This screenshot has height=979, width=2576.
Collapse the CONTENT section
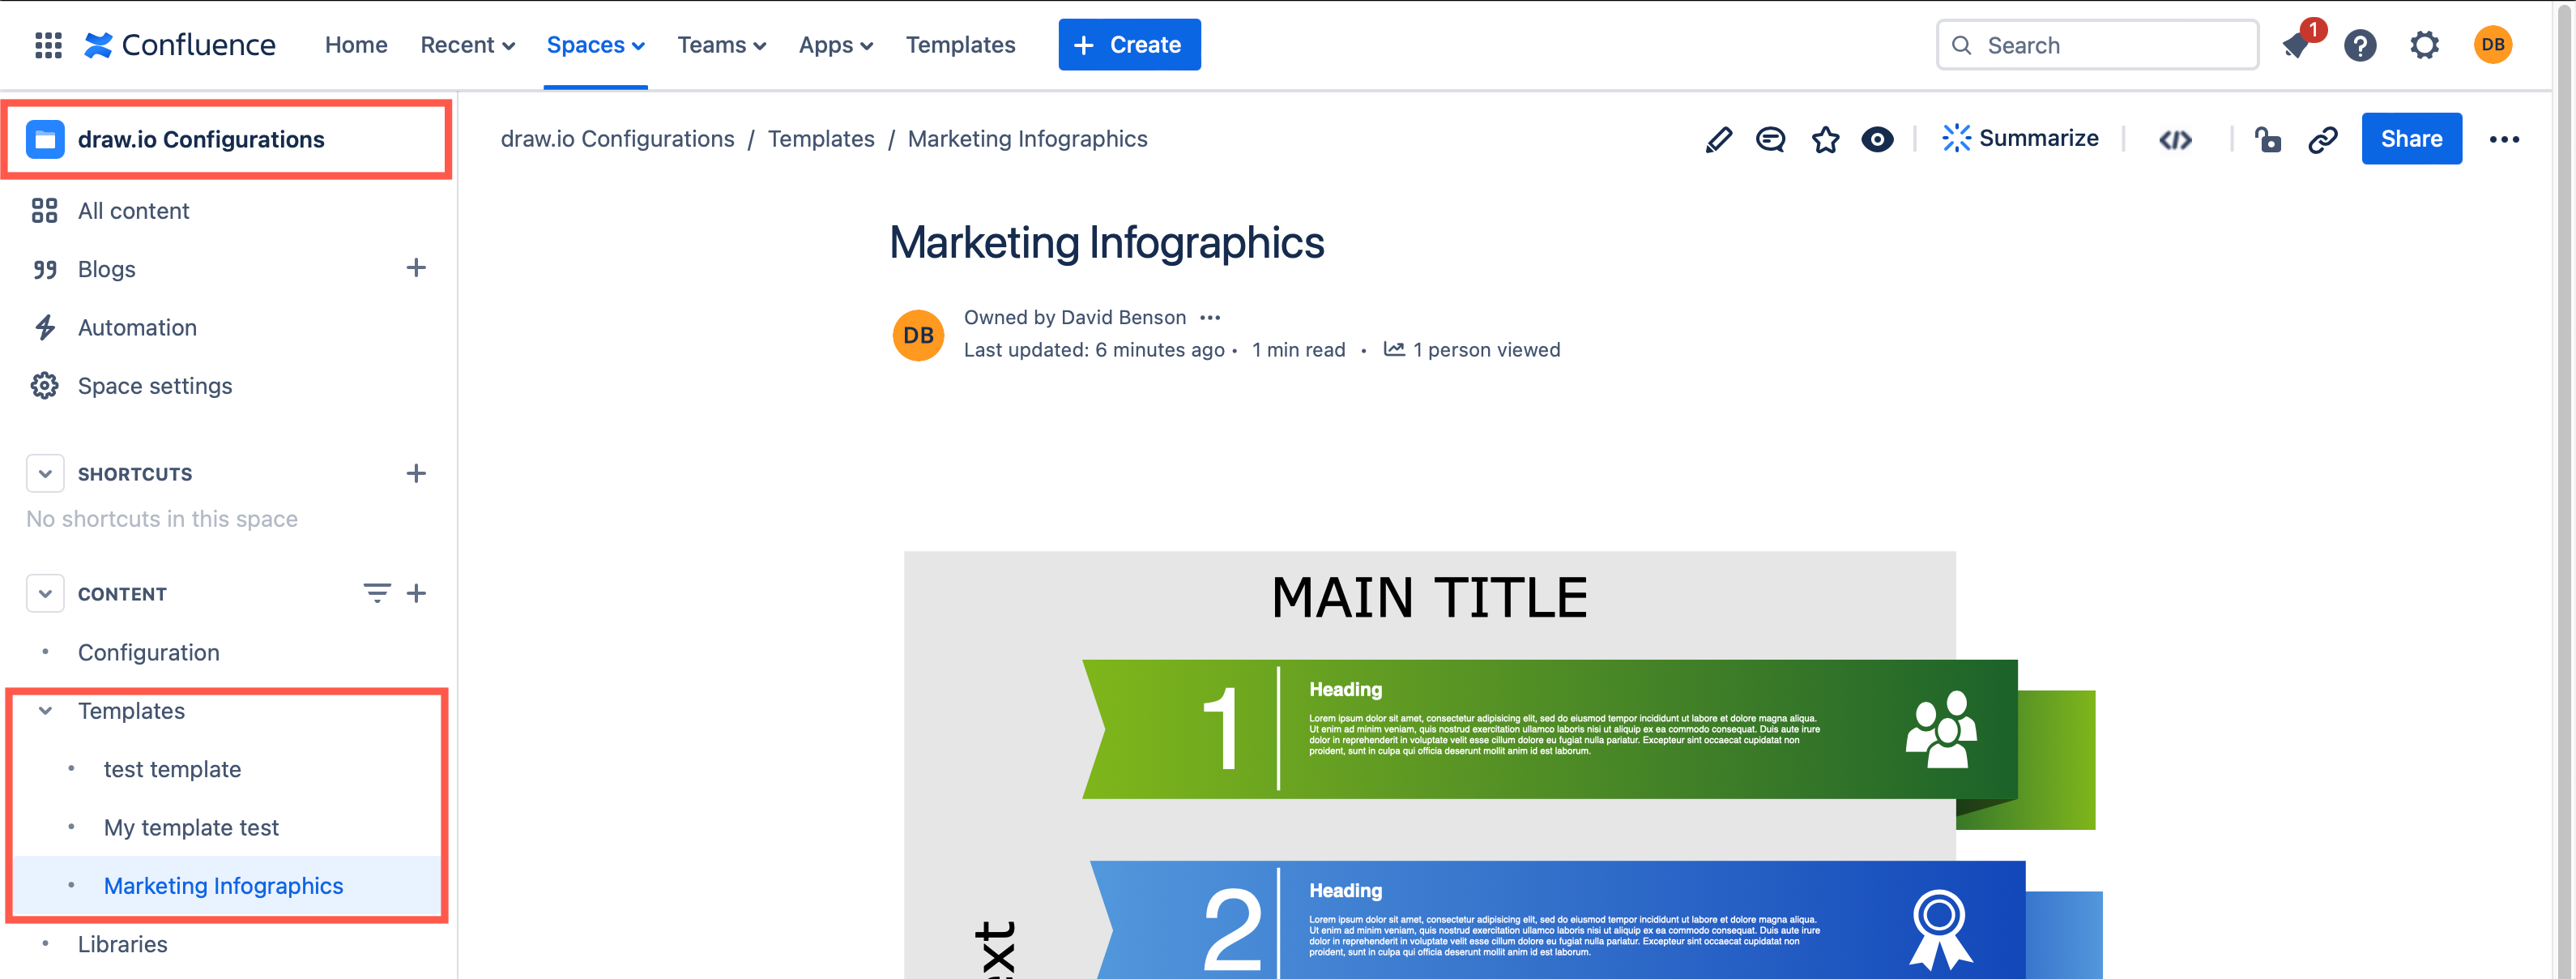[45, 593]
